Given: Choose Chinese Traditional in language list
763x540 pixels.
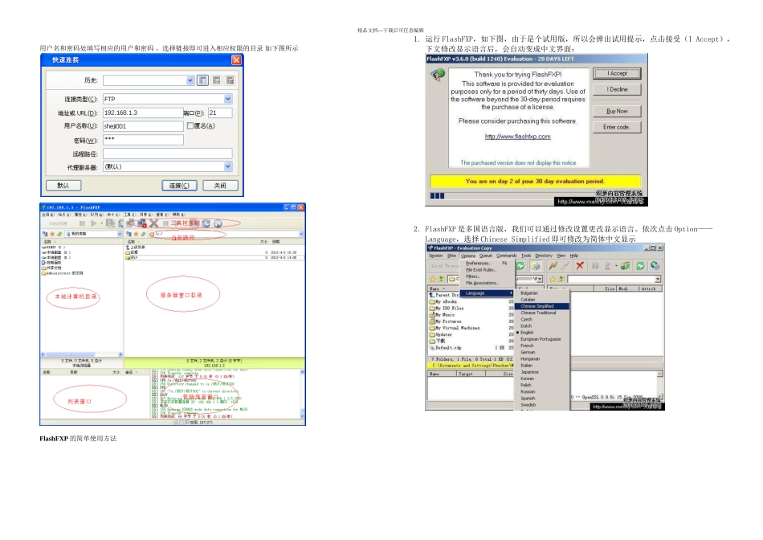Looking at the screenshot, I should pos(541,313).
